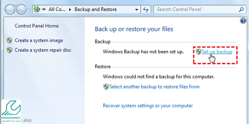Focus the Search Control Panel field
The image size is (249, 124).
196,10
